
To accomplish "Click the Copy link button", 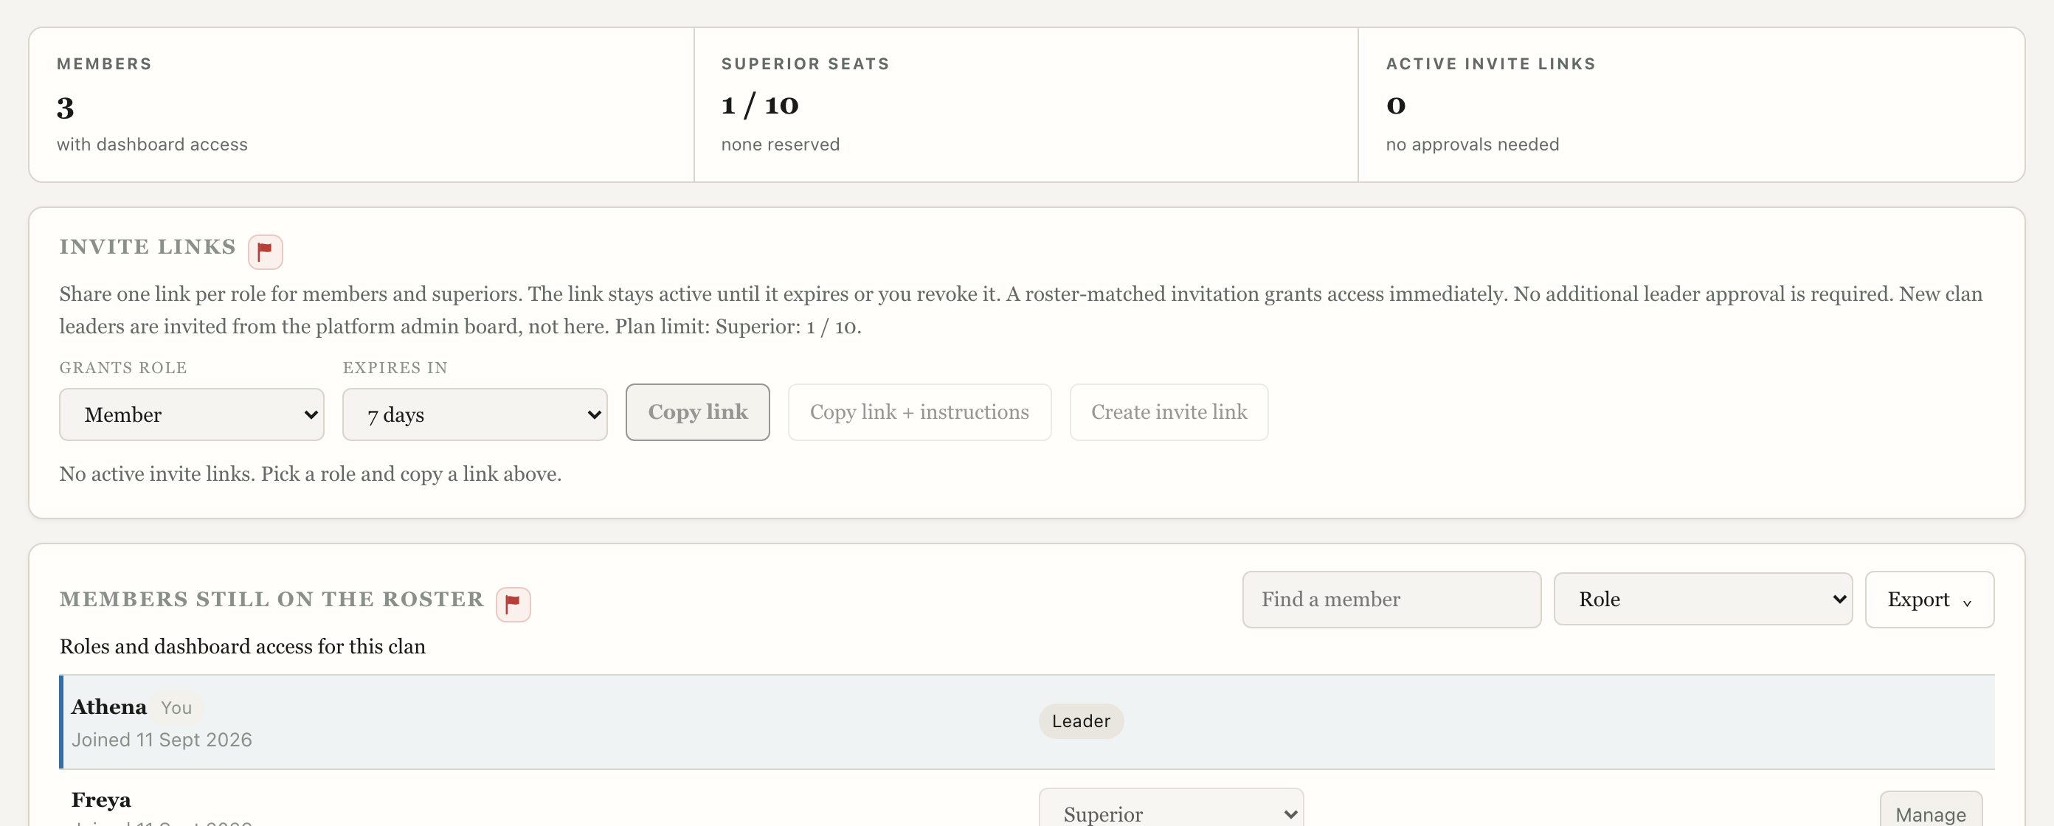I will coord(698,412).
